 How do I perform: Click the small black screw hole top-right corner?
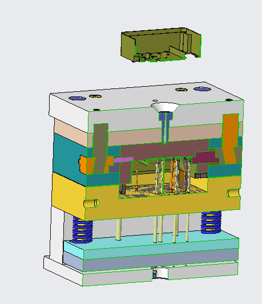[x=229, y=100]
